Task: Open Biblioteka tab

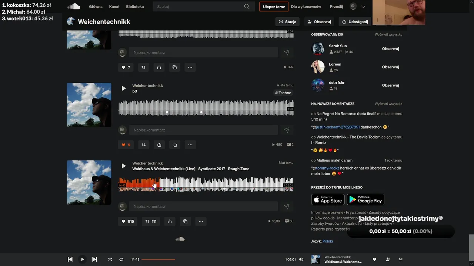Action: (135, 7)
